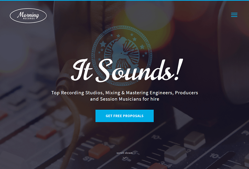Open the hamburger navigation menu
Image resolution: width=249 pixels, height=169 pixels.
pyautogui.click(x=234, y=15)
